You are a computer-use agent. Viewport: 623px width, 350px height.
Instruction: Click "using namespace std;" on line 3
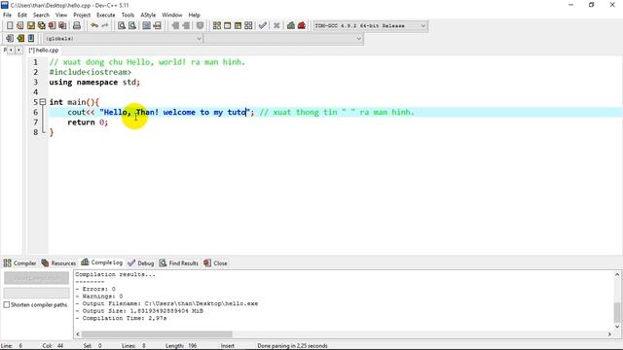pyautogui.click(x=94, y=82)
